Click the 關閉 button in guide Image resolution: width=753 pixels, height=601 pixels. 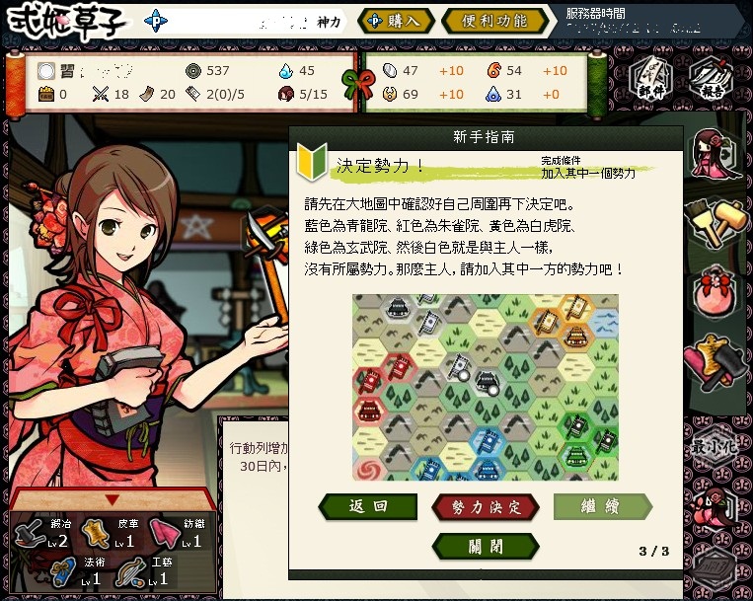486,547
